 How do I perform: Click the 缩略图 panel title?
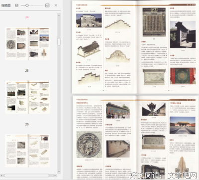[6, 5]
